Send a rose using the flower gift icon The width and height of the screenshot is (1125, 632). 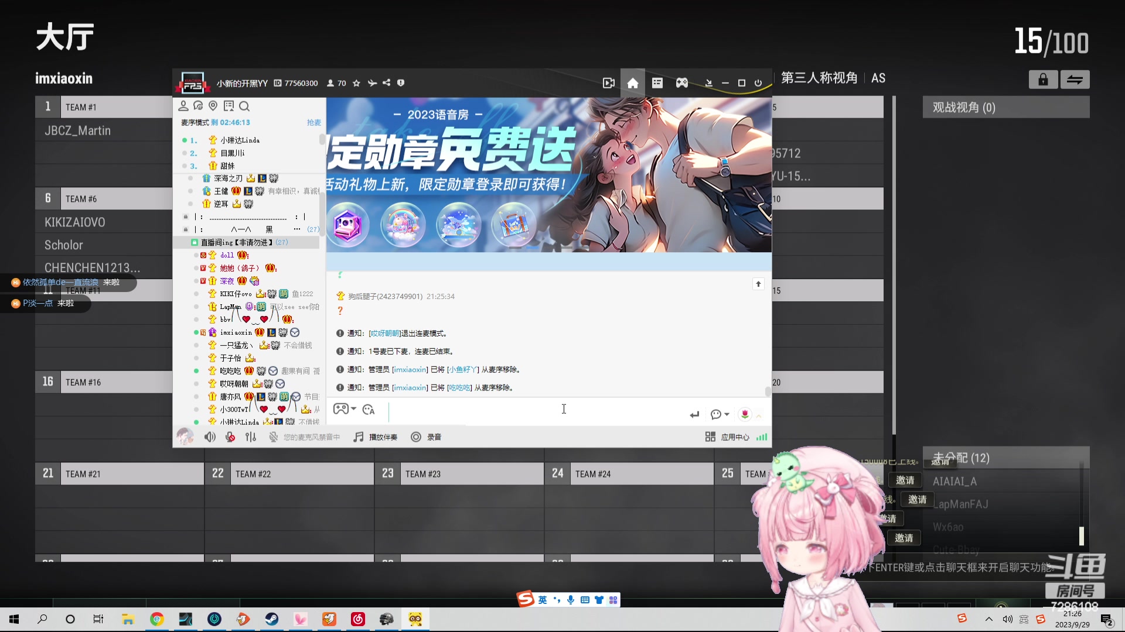744,414
